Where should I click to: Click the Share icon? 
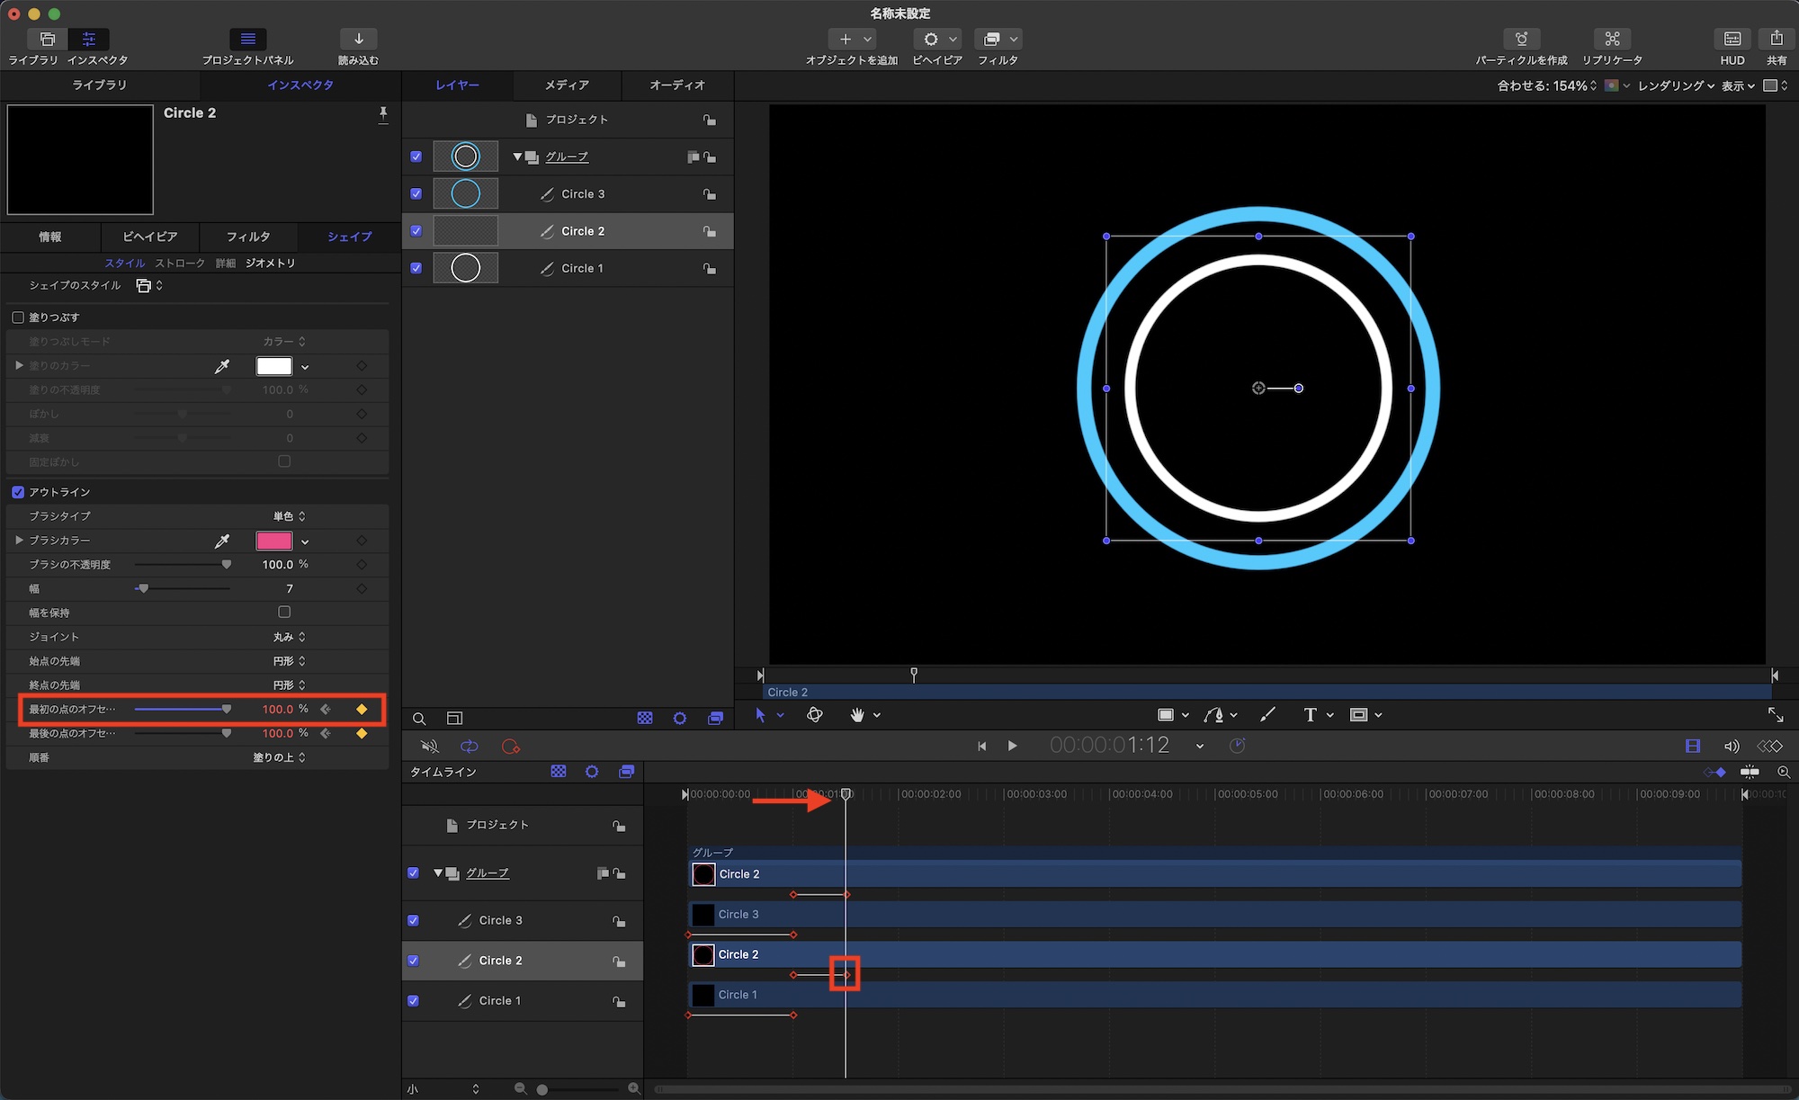[x=1776, y=39]
